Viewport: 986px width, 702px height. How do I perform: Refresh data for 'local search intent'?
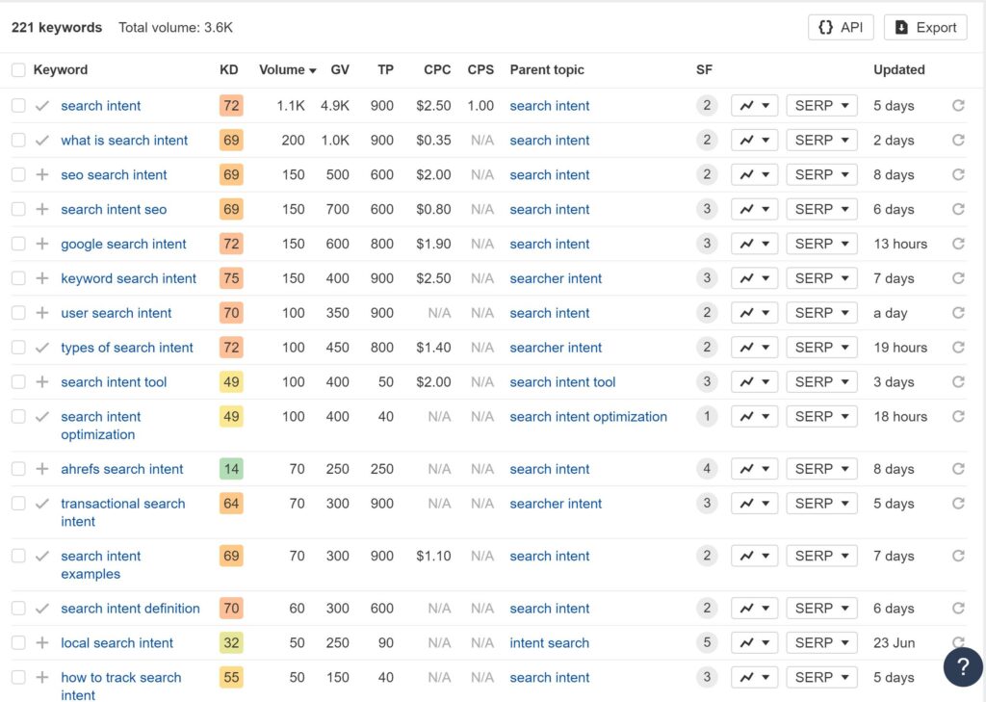(958, 642)
